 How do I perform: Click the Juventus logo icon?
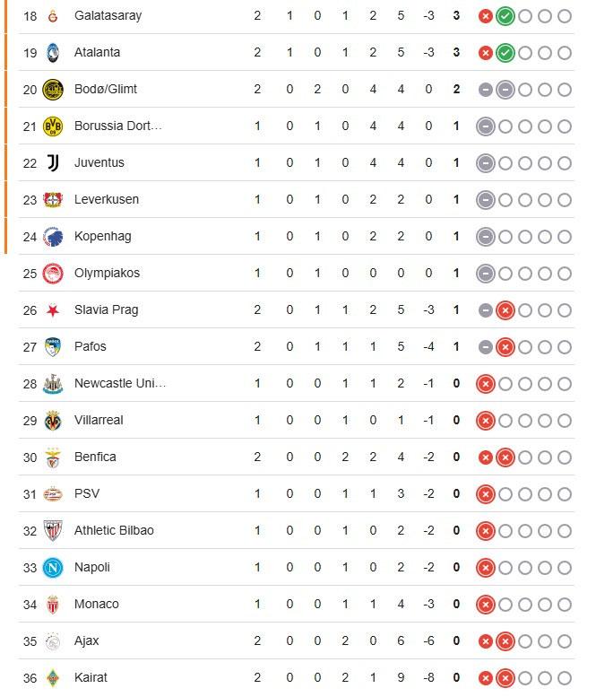pyautogui.click(x=53, y=163)
